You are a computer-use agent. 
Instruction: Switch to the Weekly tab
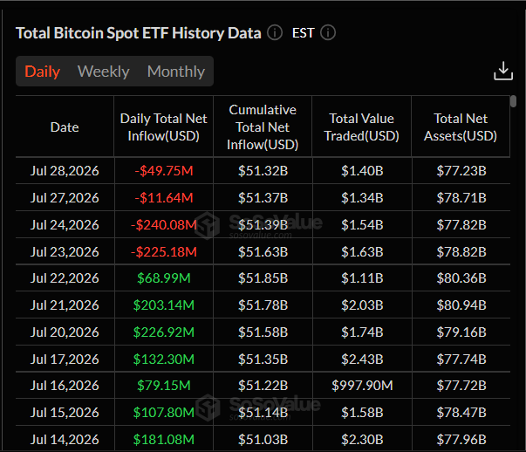[x=103, y=72]
